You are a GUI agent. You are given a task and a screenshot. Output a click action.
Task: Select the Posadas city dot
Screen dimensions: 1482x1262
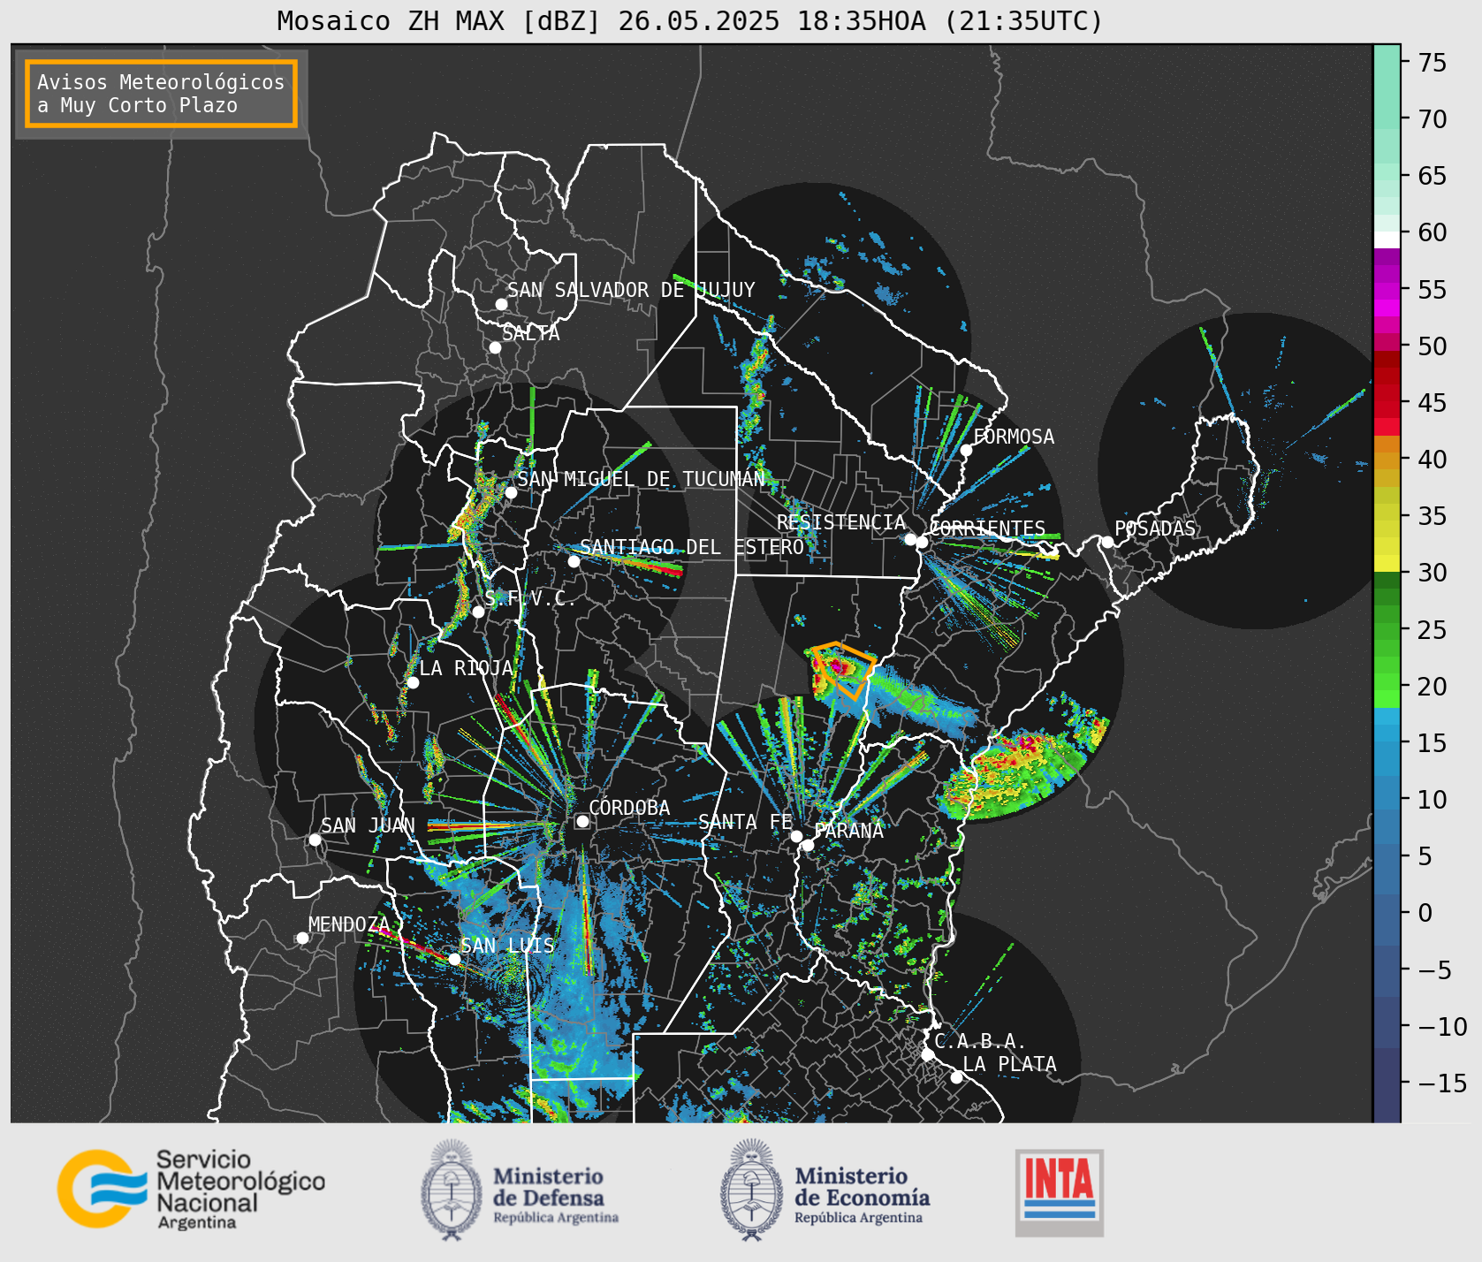click(1107, 542)
